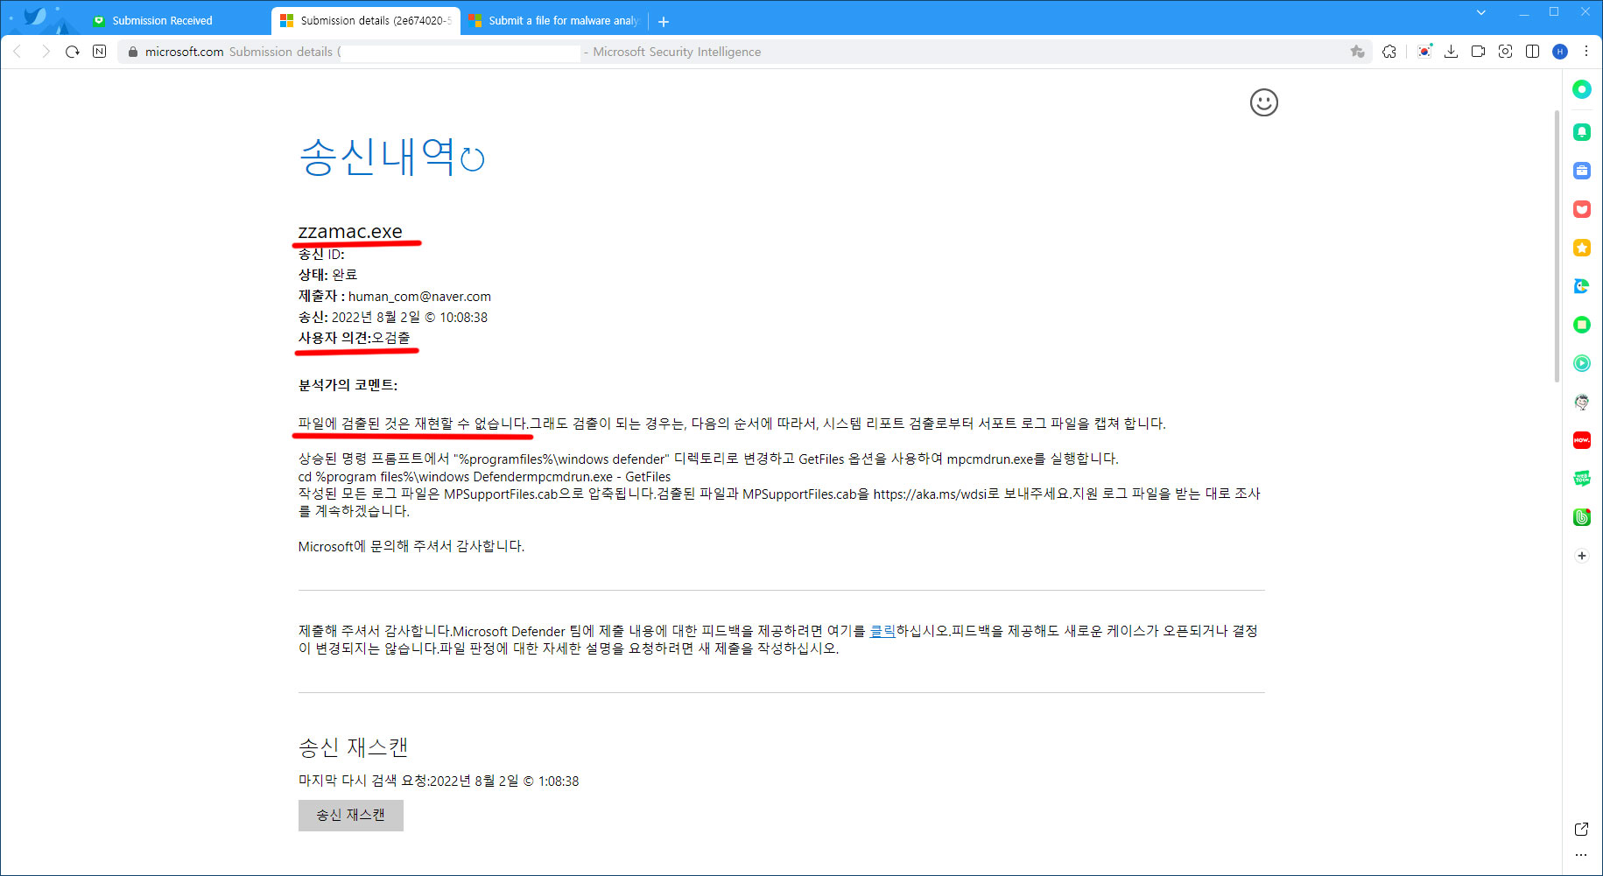
Task: Open the green bell notifications sidebar icon
Action: click(x=1581, y=132)
